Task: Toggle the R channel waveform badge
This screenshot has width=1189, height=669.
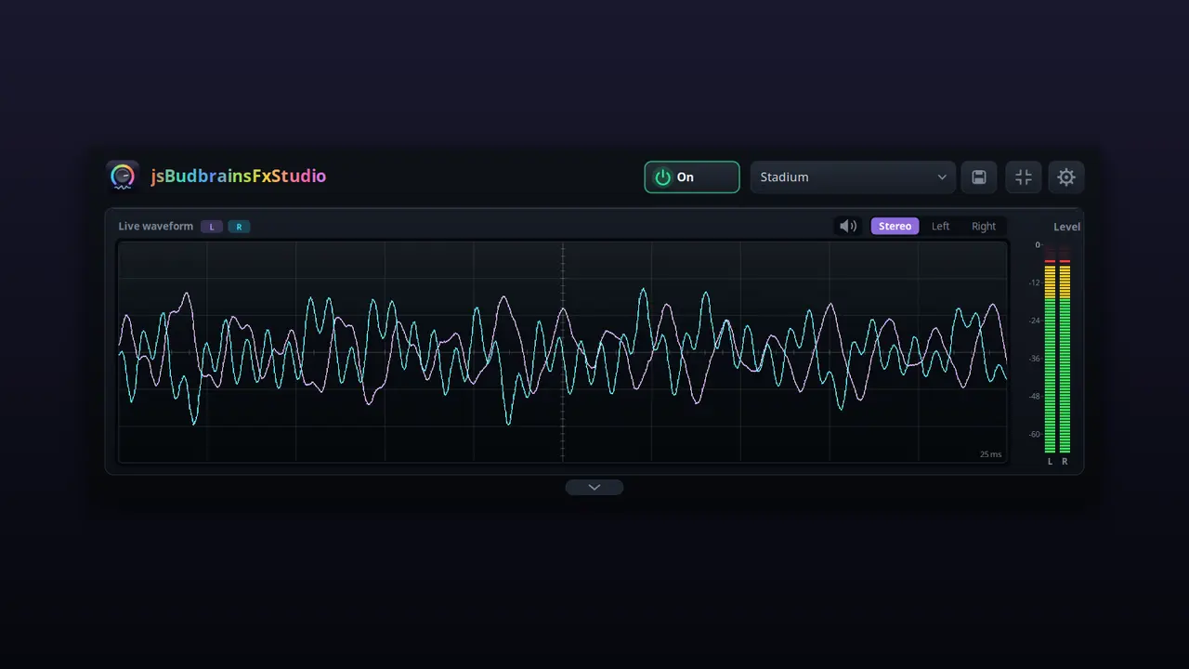Action: (239, 227)
